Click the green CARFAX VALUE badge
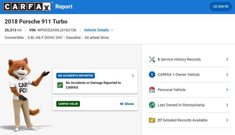The width and height of the screenshot is (235, 135). 68,104
